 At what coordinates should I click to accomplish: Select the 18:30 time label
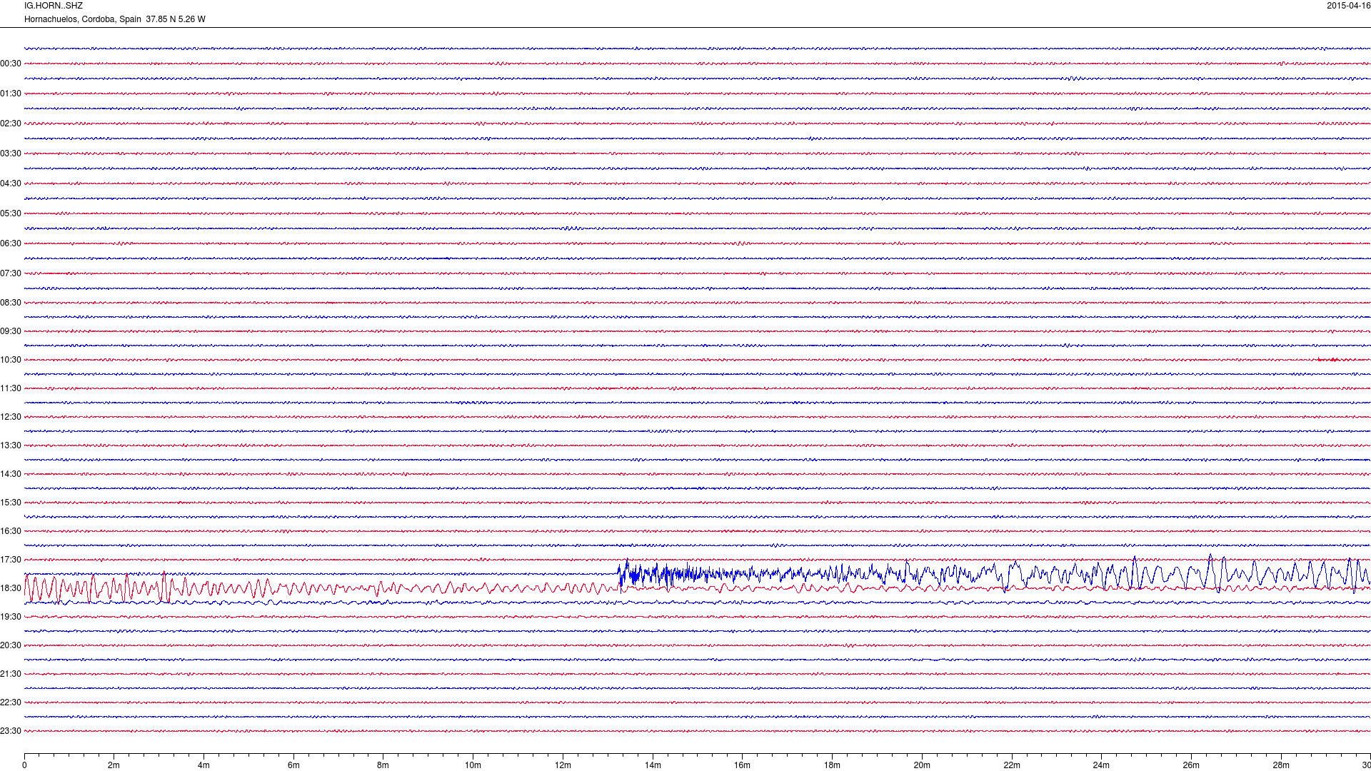click(11, 588)
